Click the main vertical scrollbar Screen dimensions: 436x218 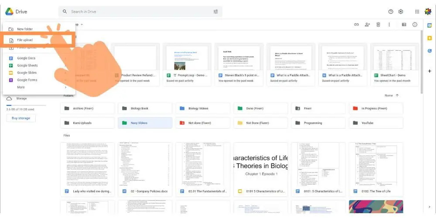tap(422, 62)
